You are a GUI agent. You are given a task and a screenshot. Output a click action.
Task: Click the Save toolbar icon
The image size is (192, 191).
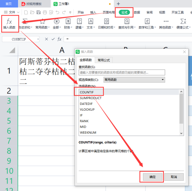point(39,12)
